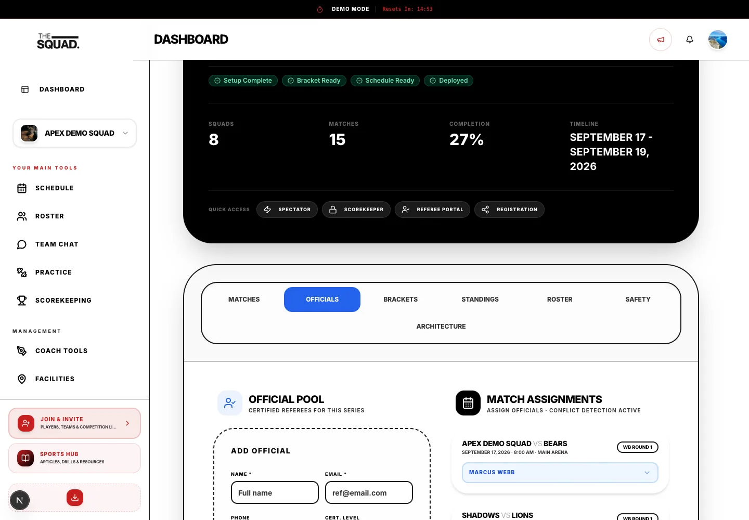Viewport: 749px width, 520px height.
Task: Open Team Chat bubble icon
Action: coord(22,244)
